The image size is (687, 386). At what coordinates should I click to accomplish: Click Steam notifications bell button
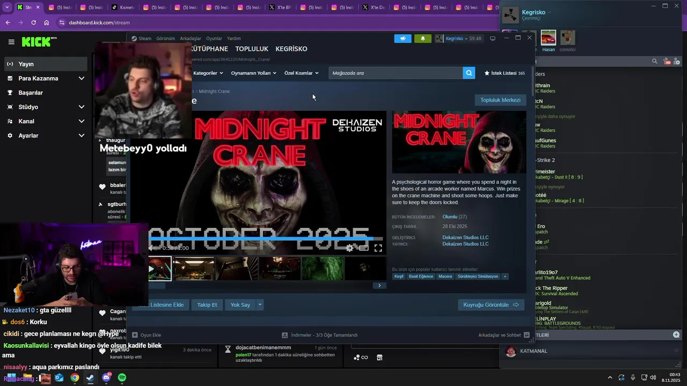click(x=422, y=39)
